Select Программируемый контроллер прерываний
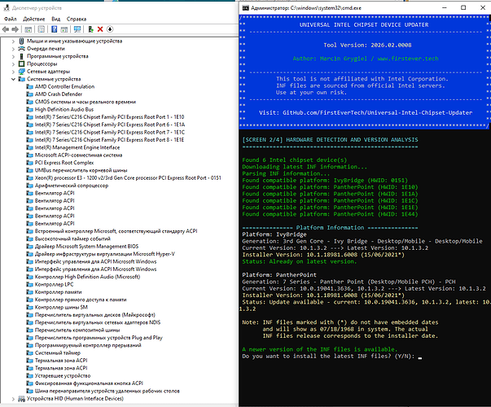This screenshot has width=491, height=407. point(88,345)
